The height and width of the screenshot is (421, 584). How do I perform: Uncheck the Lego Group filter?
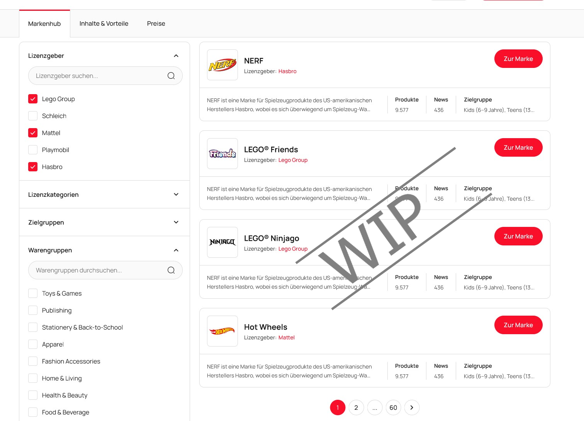pyautogui.click(x=33, y=99)
